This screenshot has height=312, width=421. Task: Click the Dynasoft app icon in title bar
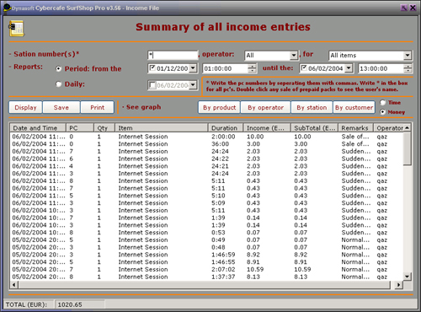pos(7,8)
